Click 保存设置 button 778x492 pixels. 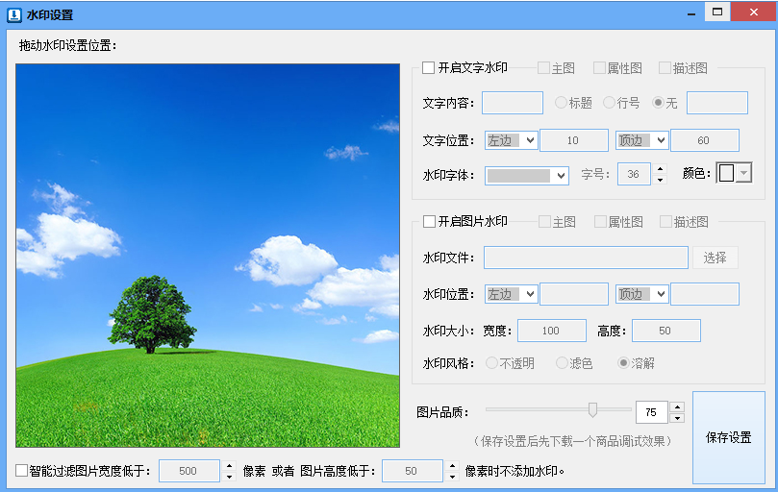tap(728, 437)
